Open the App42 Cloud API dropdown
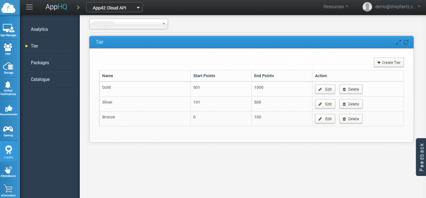Screen dimensions: 426x198 [114, 7]
